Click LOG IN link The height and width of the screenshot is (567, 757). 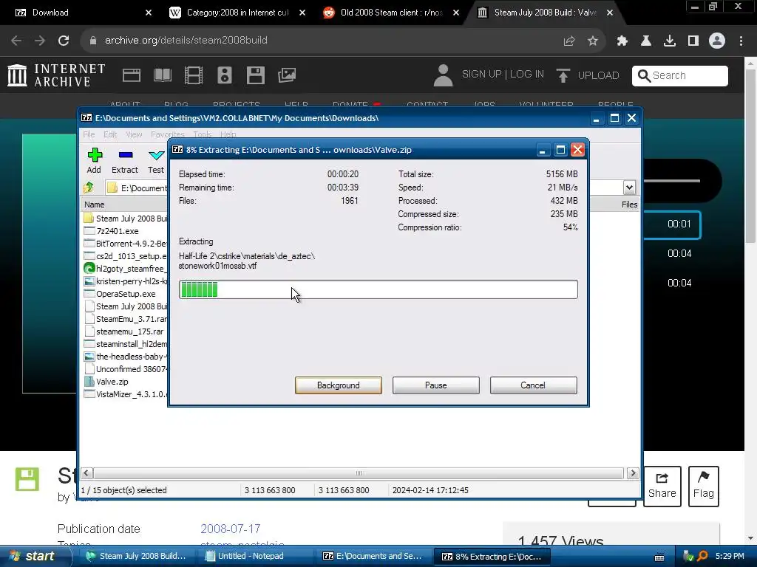click(x=526, y=75)
